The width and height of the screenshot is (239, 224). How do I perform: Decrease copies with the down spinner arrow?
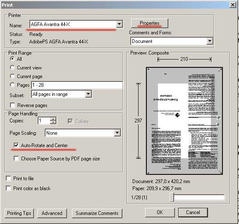[53, 122]
